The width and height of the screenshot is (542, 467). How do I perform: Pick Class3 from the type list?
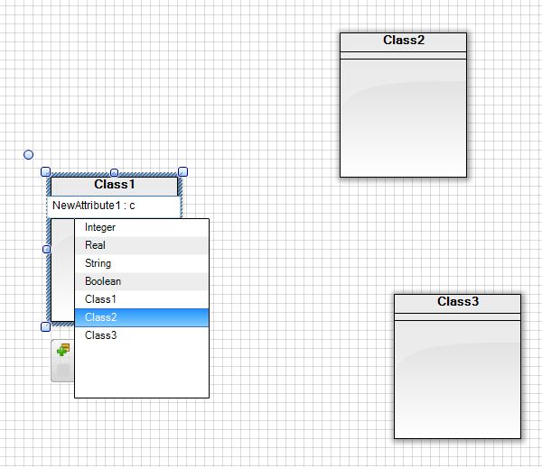tap(142, 335)
